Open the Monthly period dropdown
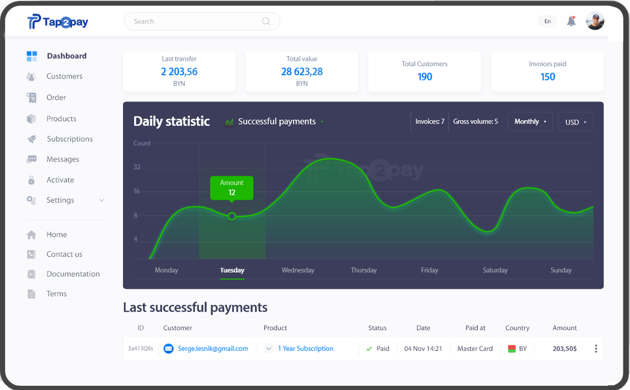The height and width of the screenshot is (390, 630). [530, 121]
